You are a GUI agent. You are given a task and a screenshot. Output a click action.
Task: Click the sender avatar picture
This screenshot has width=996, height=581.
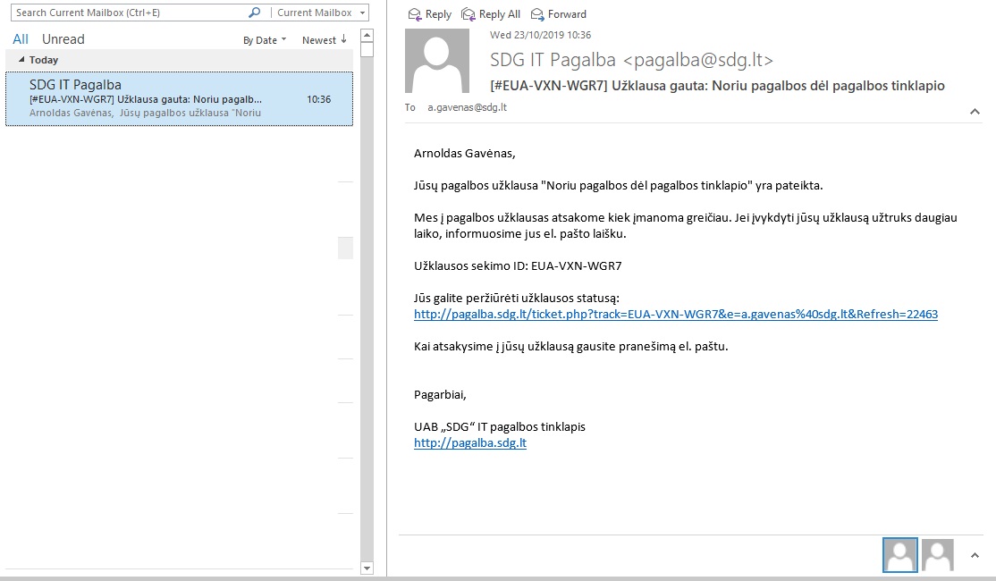click(437, 61)
